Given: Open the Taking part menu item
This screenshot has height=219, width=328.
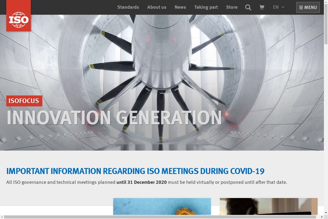Looking at the screenshot, I should 206,7.
